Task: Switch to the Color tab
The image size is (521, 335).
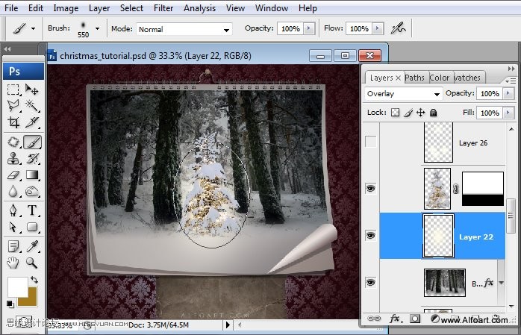Action: coord(439,78)
